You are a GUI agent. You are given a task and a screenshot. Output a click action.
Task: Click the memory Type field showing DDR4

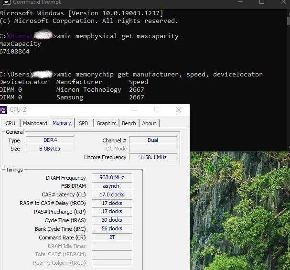pyautogui.click(x=50, y=140)
